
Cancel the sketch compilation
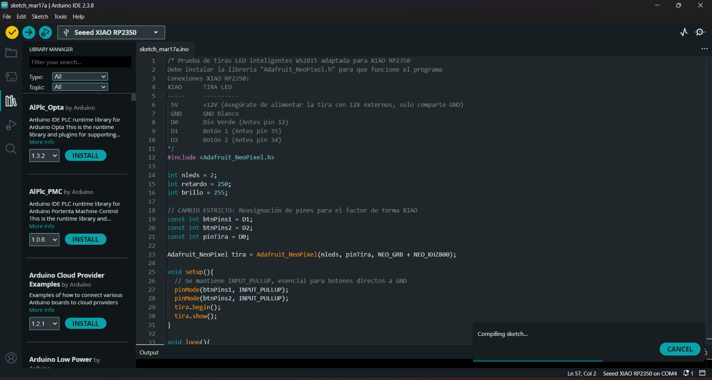coord(680,349)
